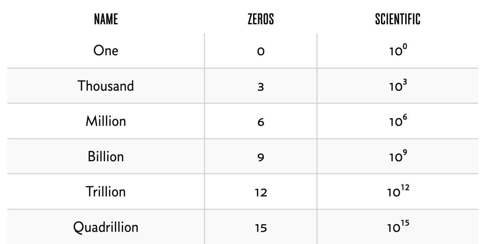The width and height of the screenshot is (487, 244).
Task: Click the zeros value 15 for Quadrillion
Action: pyautogui.click(x=261, y=227)
